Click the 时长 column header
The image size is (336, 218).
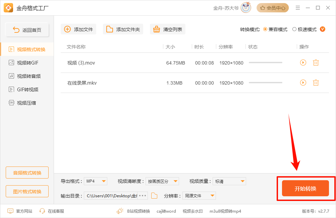pos(199,47)
